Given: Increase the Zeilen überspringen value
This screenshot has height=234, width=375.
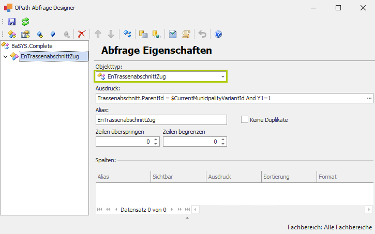Looking at the screenshot, I should [156, 139].
